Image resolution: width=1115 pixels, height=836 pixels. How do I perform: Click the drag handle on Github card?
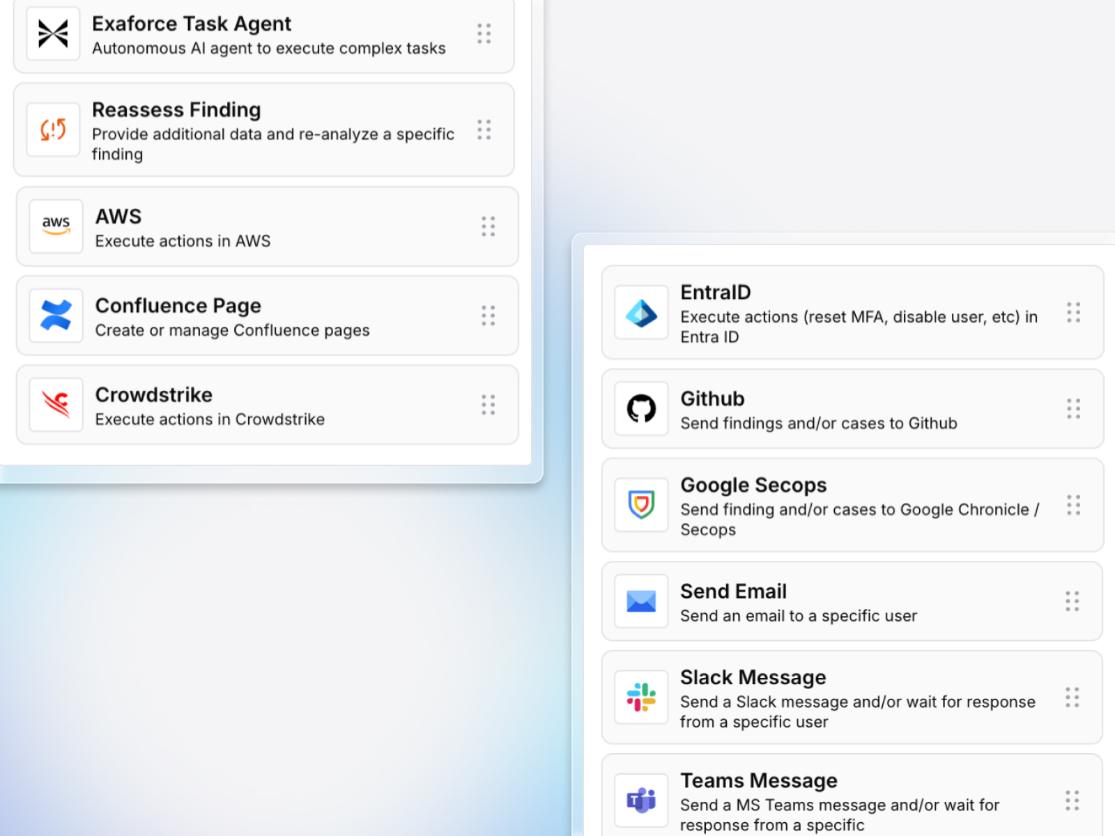(1074, 409)
